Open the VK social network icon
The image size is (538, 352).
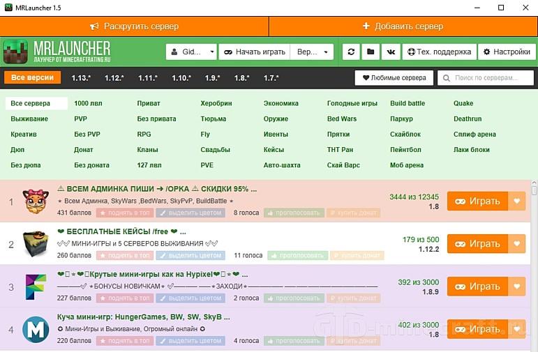391,52
